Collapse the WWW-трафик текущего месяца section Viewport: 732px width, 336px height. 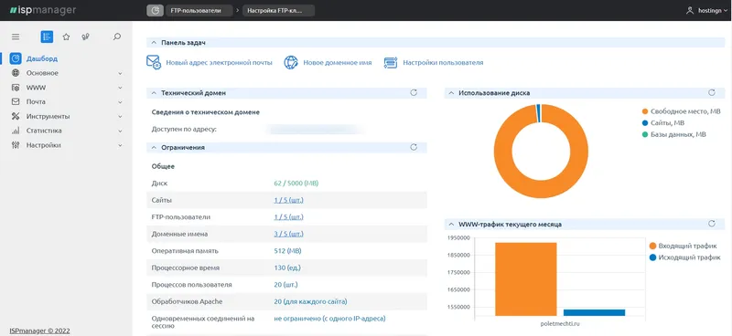pyautogui.click(x=451, y=225)
